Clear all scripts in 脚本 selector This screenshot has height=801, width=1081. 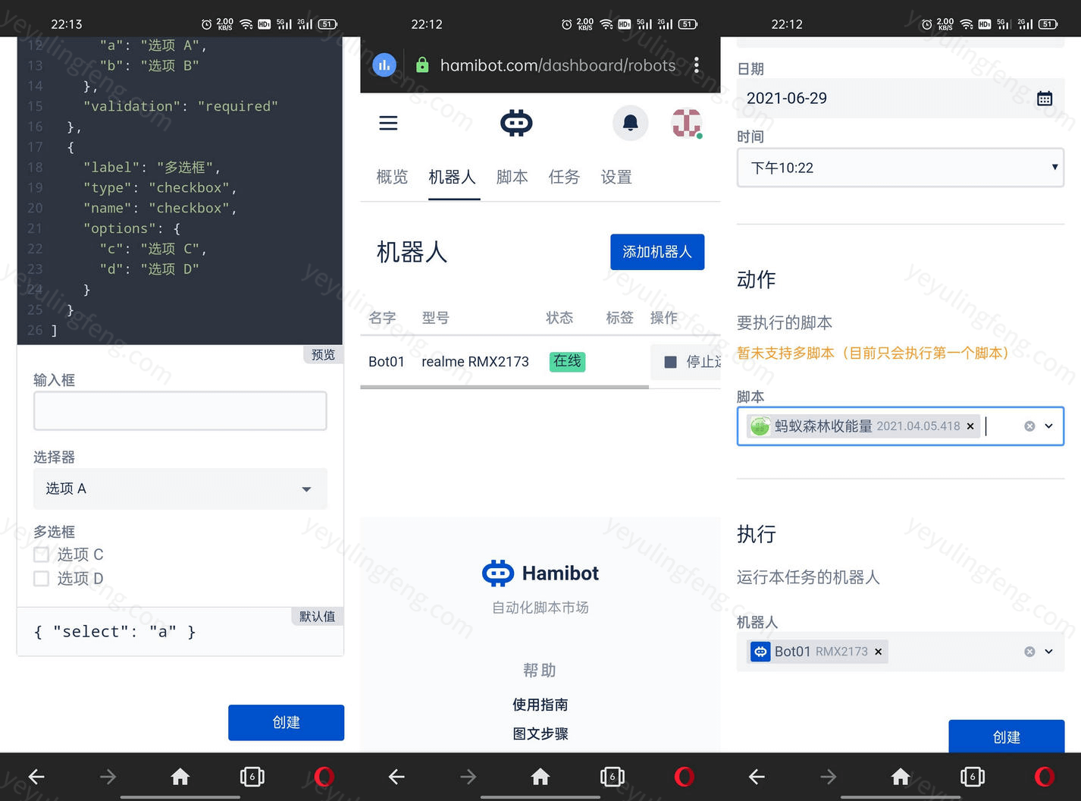(x=1029, y=426)
